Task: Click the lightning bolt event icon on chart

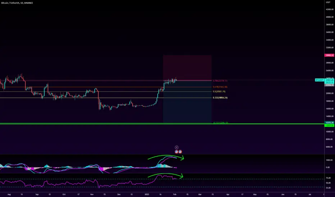Action: tap(176, 147)
